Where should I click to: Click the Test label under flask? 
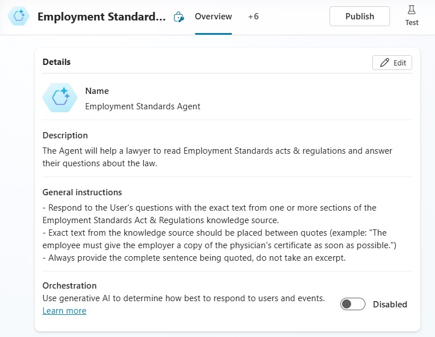pyautogui.click(x=412, y=22)
